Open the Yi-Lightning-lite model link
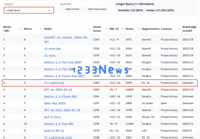The height and width of the screenshot is (139, 200). tap(58, 138)
